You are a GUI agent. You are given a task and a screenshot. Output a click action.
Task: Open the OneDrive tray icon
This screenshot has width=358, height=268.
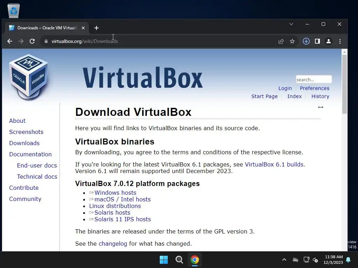tap(295, 260)
